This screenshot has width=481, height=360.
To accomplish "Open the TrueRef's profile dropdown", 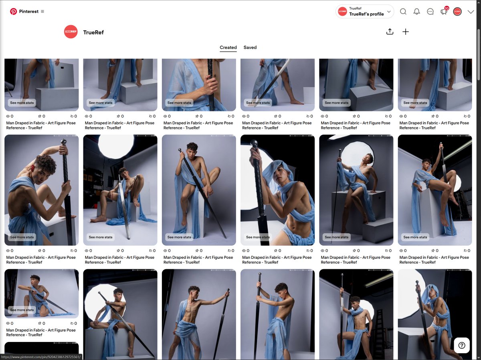I will pyautogui.click(x=364, y=11).
